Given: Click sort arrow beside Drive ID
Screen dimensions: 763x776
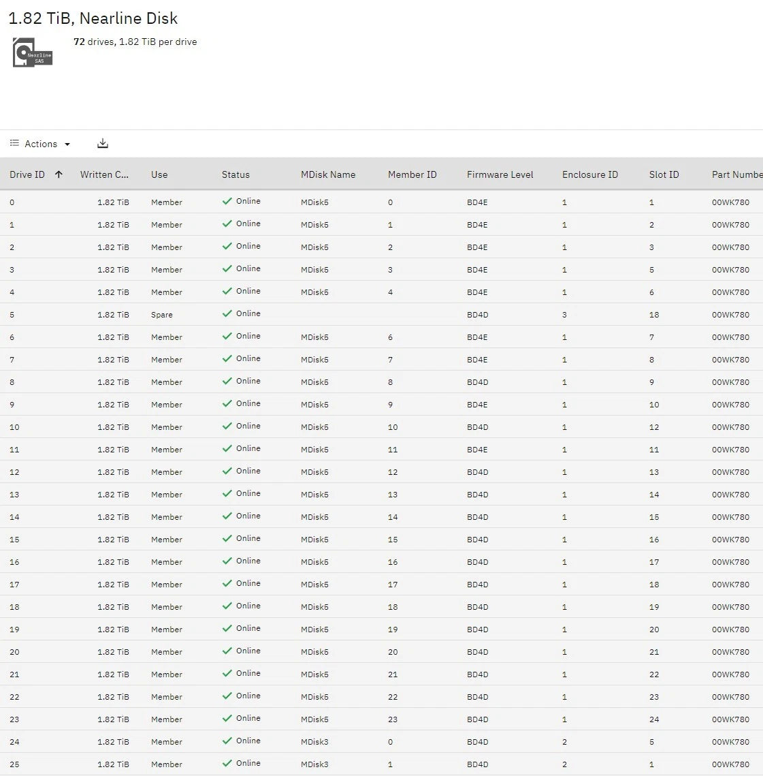Looking at the screenshot, I should [x=59, y=174].
